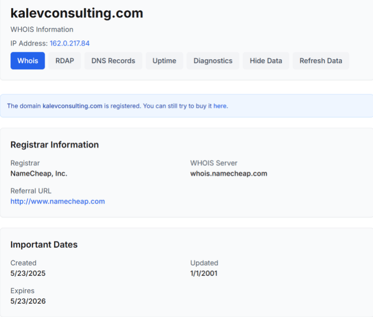The height and width of the screenshot is (317, 373).
Task: Open the http://www.namecheap.com referral URL
Action: point(58,201)
